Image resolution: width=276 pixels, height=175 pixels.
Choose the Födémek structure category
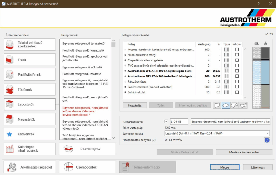coord(30,90)
